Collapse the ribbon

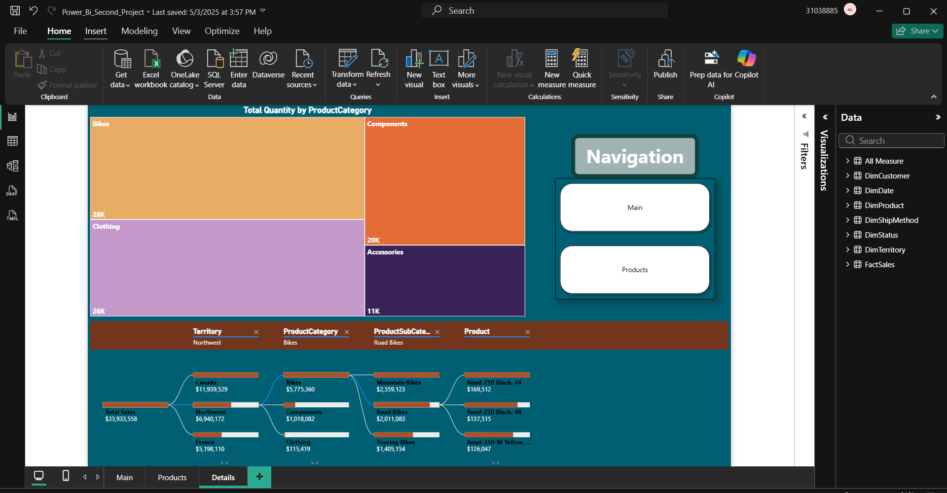[x=934, y=97]
